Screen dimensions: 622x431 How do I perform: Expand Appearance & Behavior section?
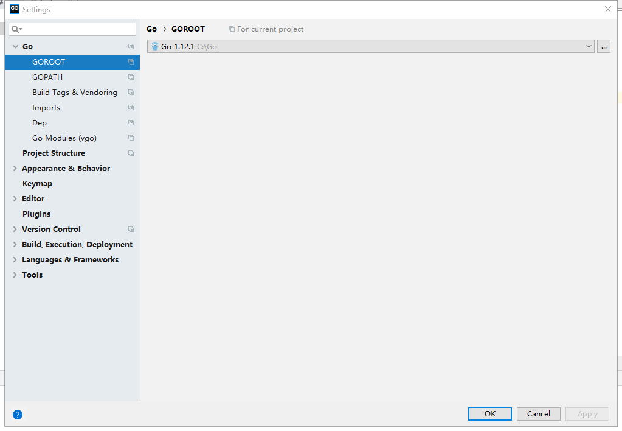15,169
